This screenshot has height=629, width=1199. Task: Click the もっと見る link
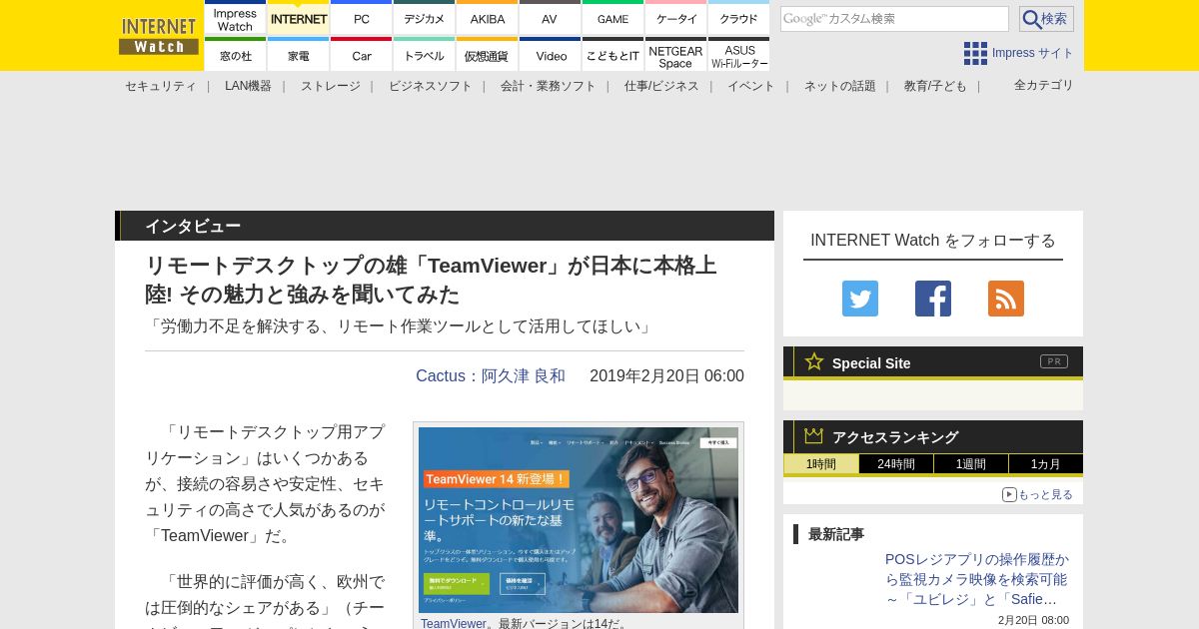[1045, 494]
